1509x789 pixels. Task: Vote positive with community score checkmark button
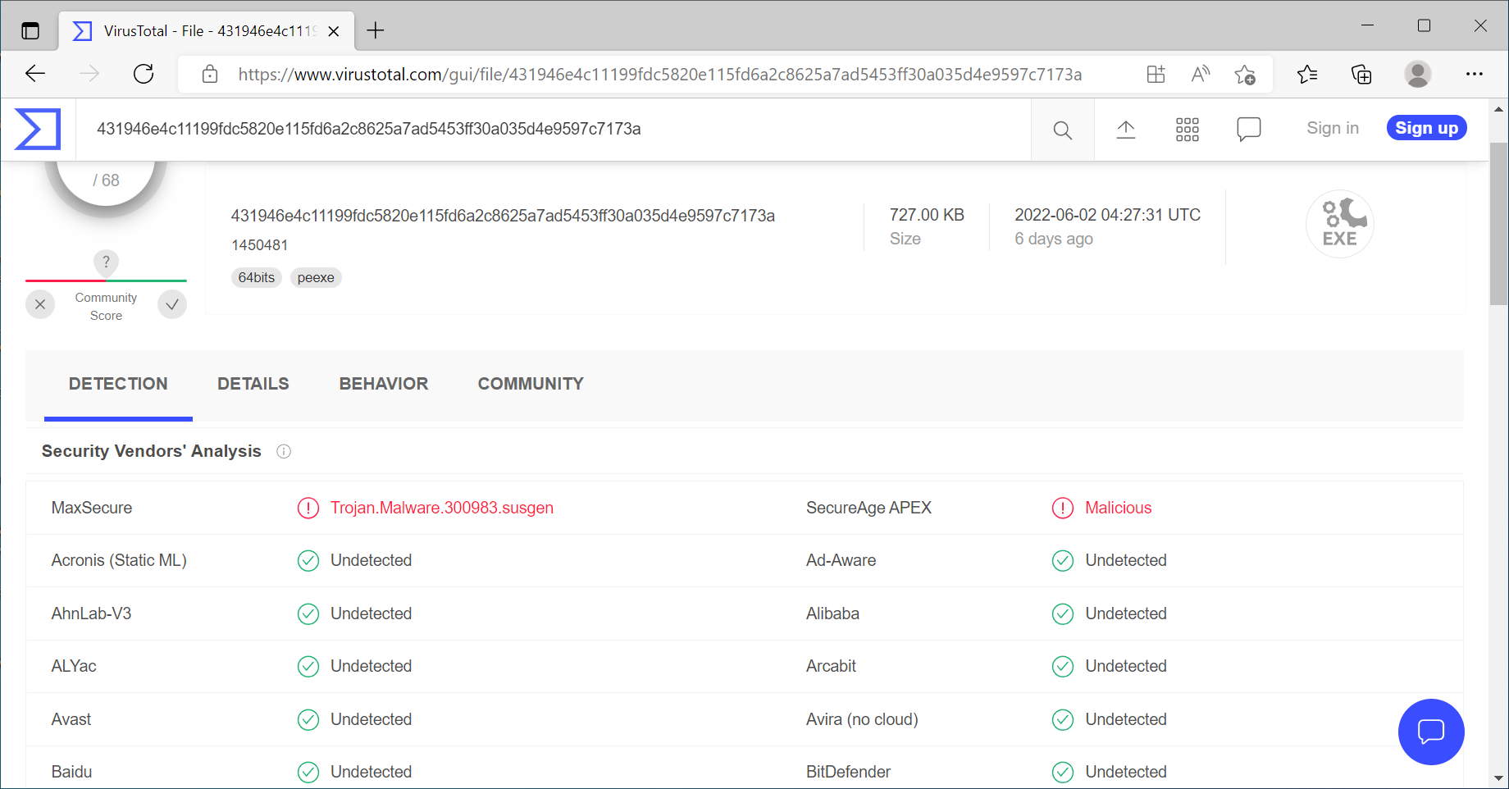pos(172,304)
